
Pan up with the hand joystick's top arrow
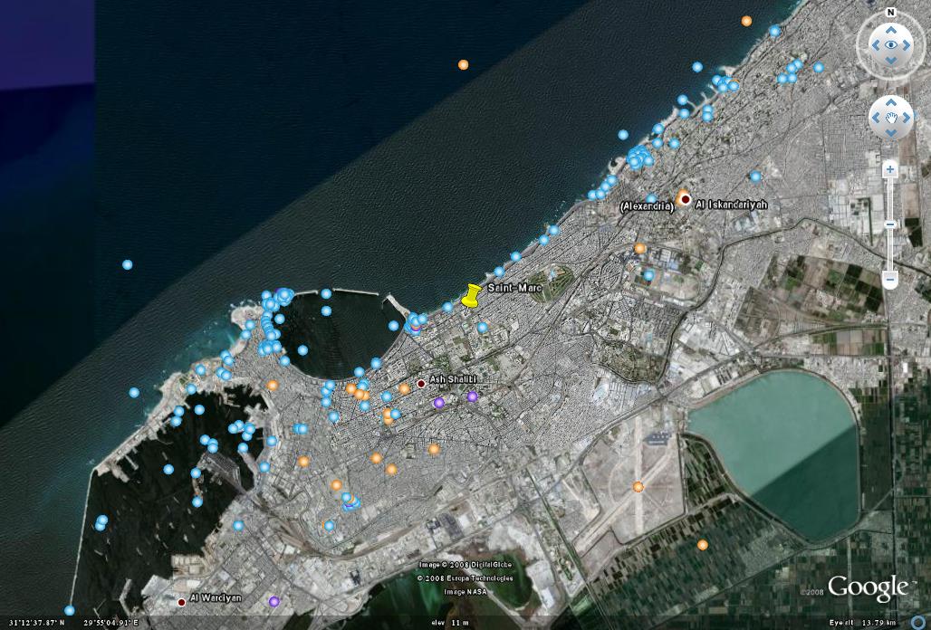coord(891,101)
